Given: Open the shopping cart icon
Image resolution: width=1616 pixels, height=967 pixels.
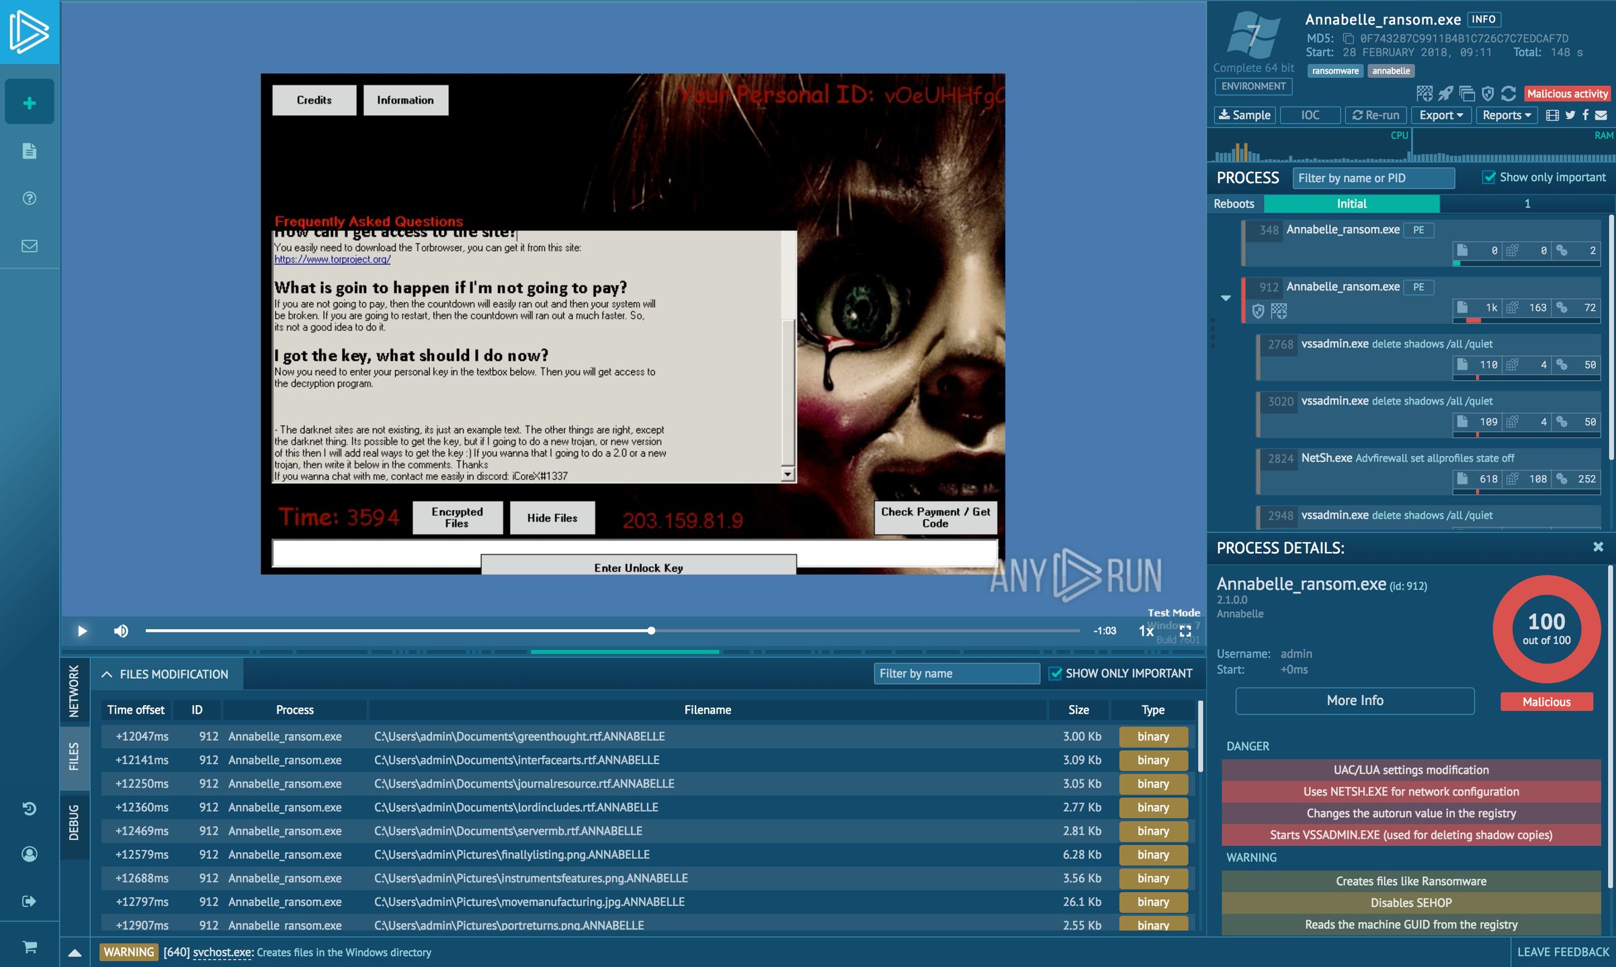Looking at the screenshot, I should (x=30, y=947).
